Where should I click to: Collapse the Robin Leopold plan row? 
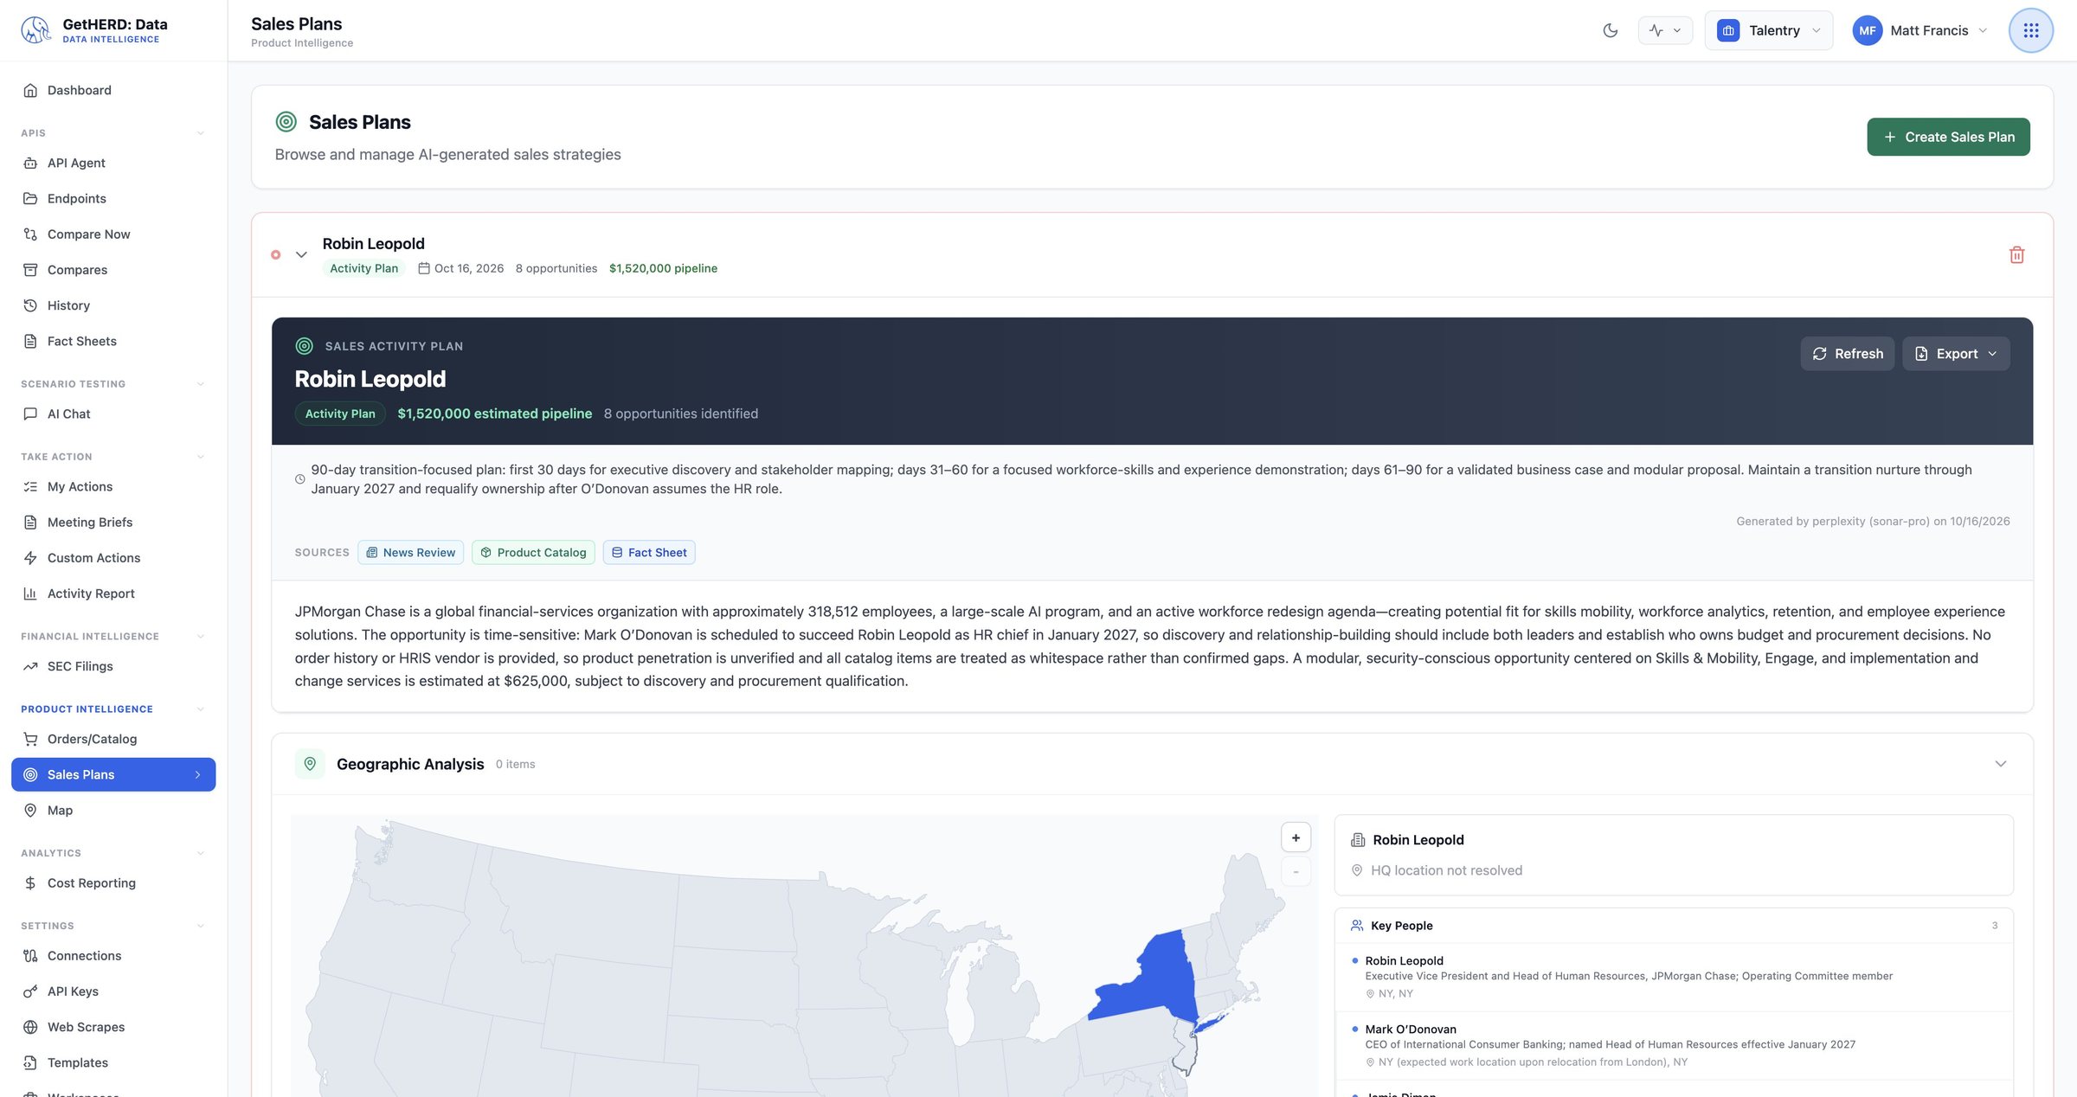(301, 254)
